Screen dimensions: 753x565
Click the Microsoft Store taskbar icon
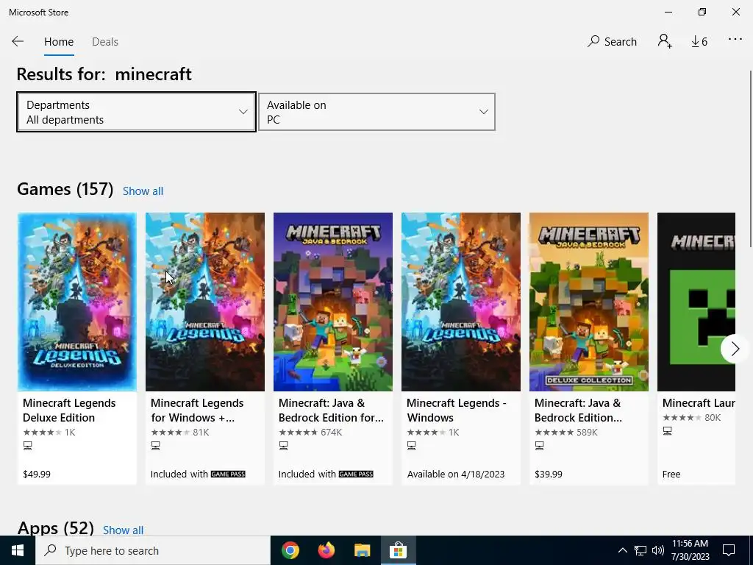(x=398, y=550)
